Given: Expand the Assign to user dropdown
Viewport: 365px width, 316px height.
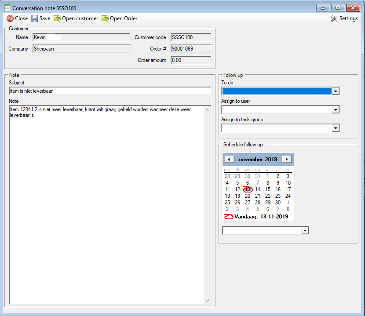Looking at the screenshot, I should tap(336, 110).
